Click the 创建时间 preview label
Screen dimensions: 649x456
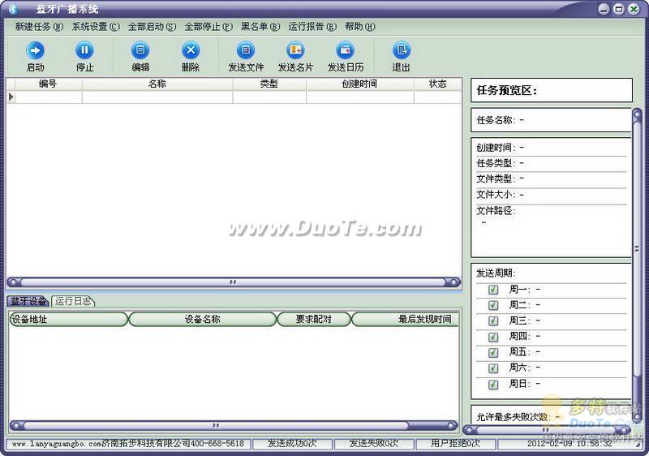[x=496, y=148]
